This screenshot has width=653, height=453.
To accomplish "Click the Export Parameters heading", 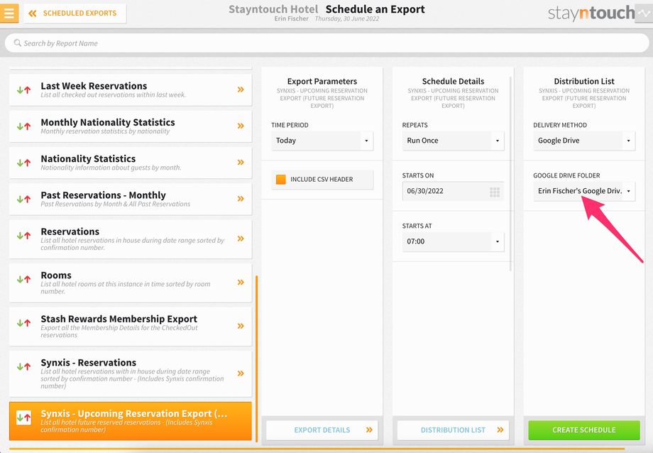I will coord(322,81).
